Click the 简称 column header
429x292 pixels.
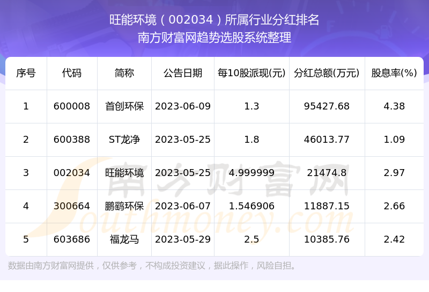click(x=124, y=73)
